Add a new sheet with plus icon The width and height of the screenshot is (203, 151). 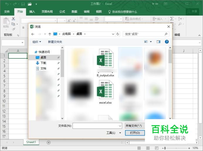48,142
